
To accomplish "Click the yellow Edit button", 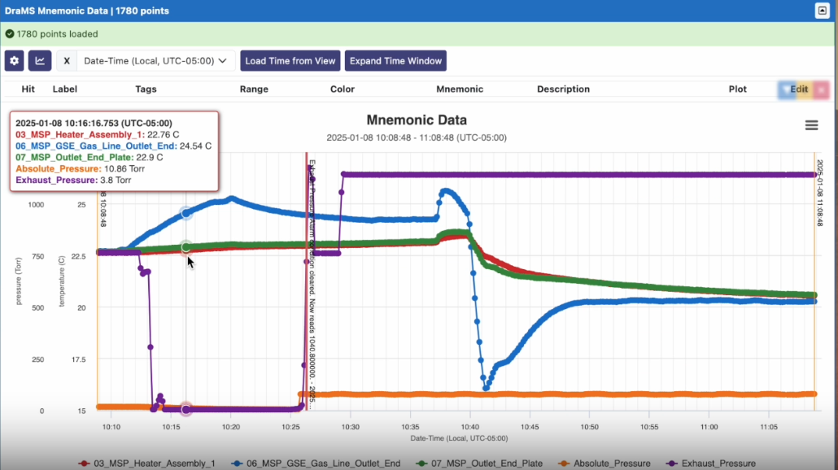I will click(801, 89).
